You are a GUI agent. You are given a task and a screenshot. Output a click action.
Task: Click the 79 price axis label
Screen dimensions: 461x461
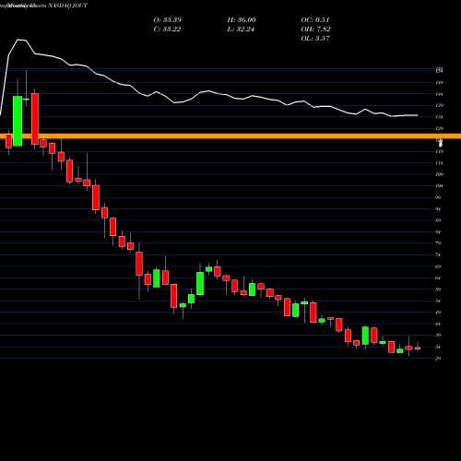[x=439, y=243]
